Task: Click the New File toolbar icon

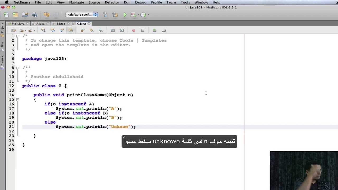Action: point(6,15)
